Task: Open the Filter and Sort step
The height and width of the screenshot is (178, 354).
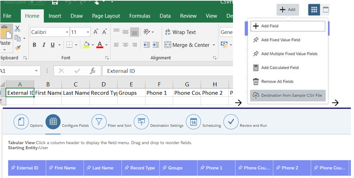Action: coord(99,122)
